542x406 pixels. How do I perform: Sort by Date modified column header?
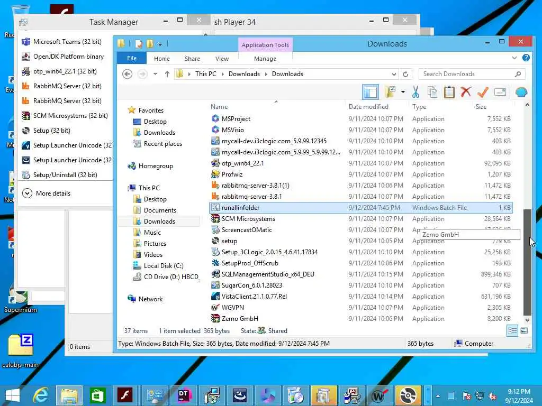368,107
